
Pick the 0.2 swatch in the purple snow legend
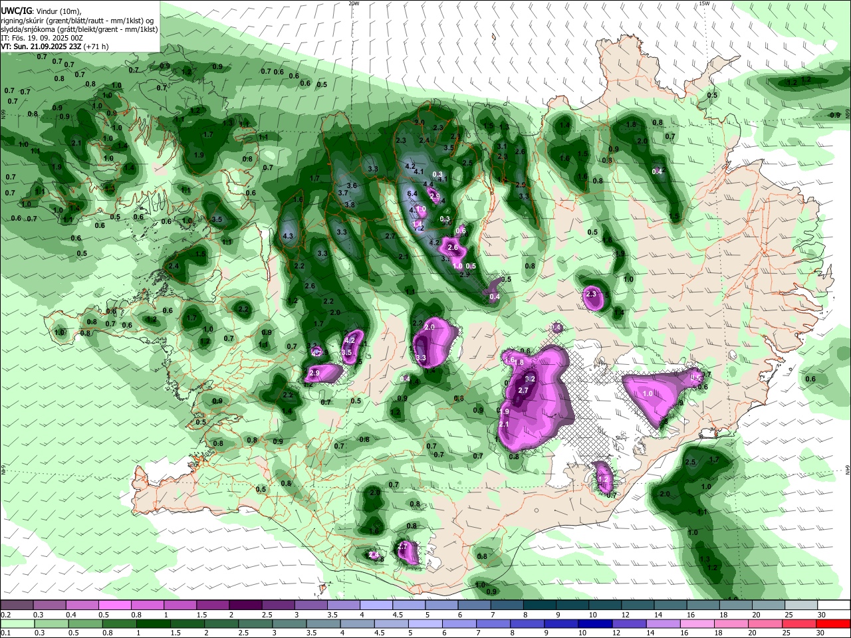pos(17,605)
